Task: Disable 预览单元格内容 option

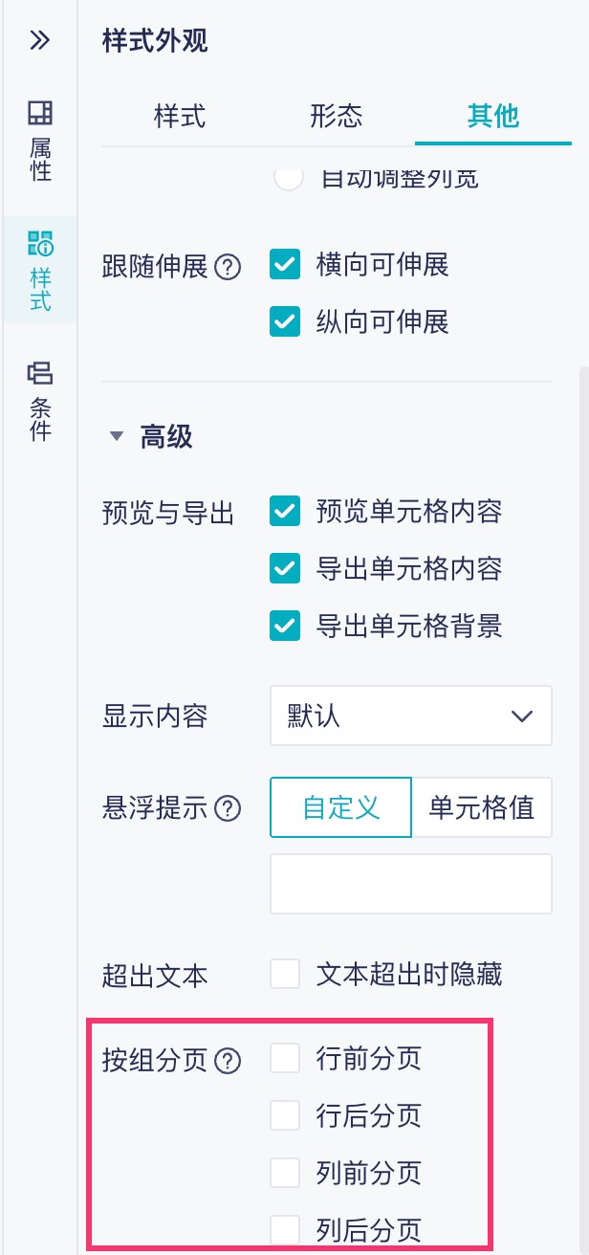Action: (x=286, y=513)
